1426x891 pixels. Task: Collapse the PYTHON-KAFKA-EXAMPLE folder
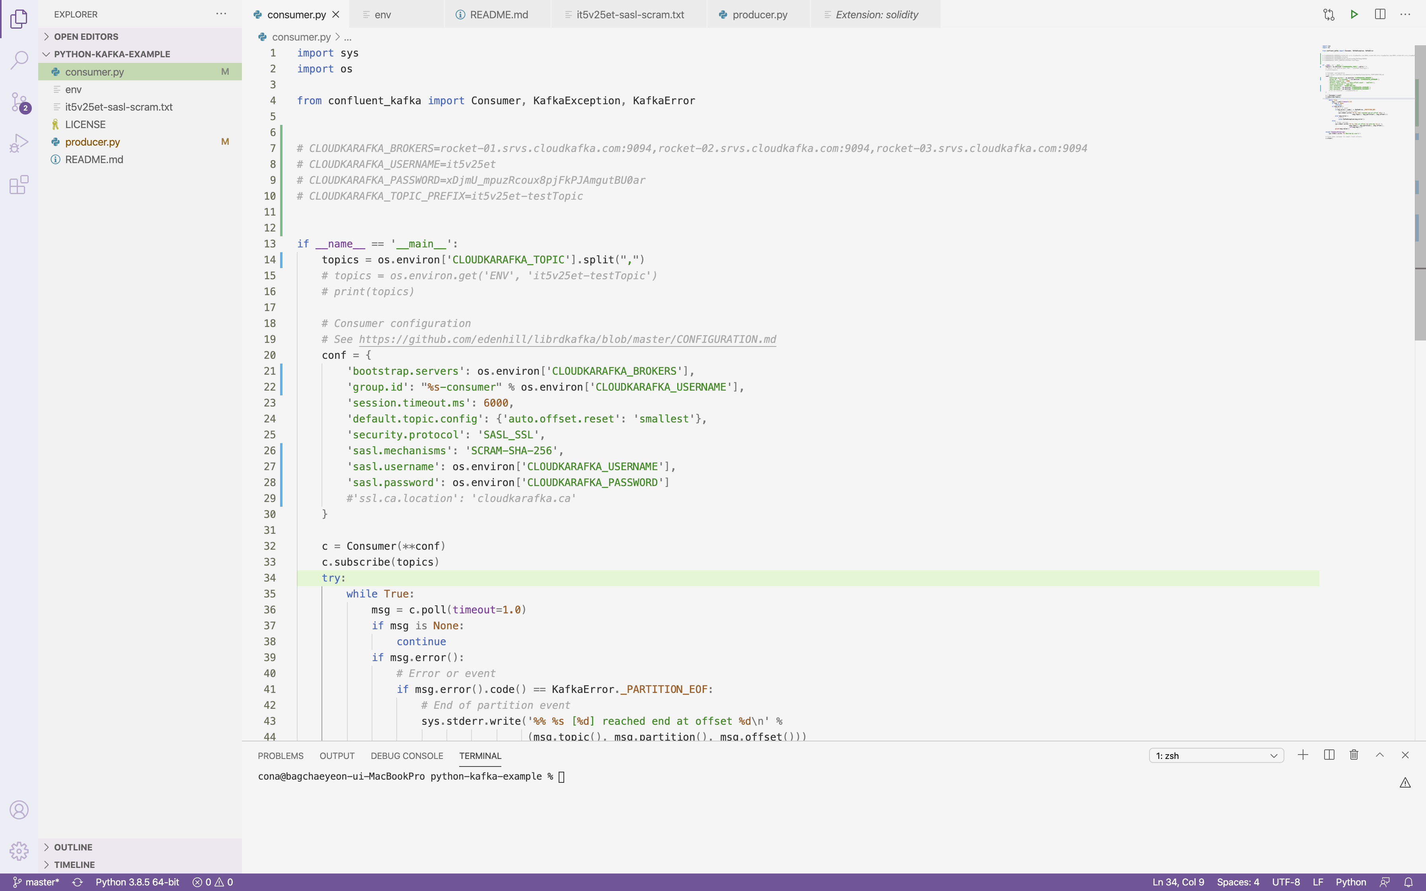[x=112, y=54]
